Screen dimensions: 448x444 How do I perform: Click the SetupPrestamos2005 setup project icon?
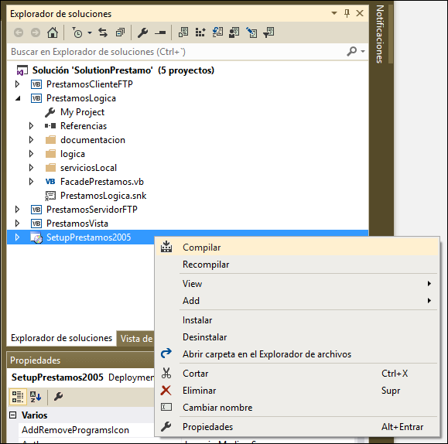coord(36,237)
